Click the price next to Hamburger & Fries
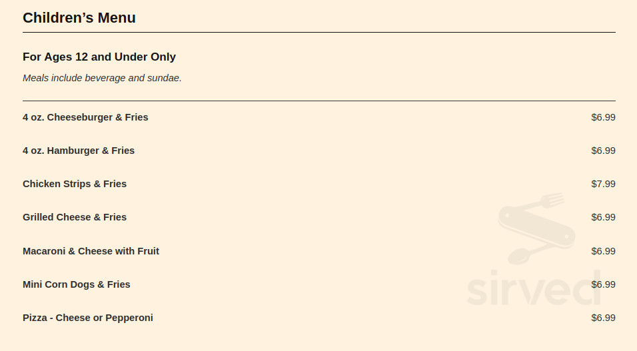The height and width of the screenshot is (351, 637). pos(603,151)
